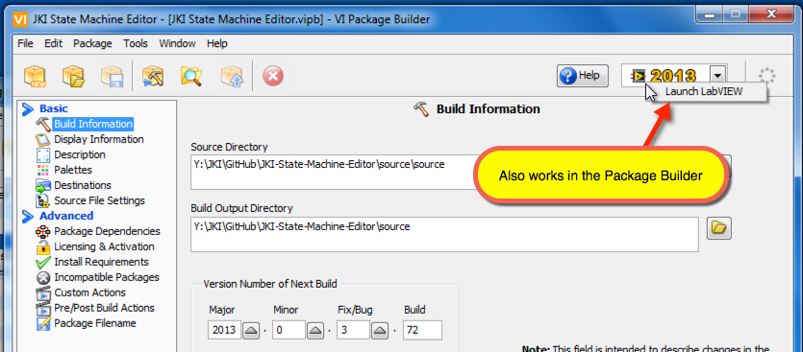Increment the Fix/Bug version stepper

(x=380, y=331)
